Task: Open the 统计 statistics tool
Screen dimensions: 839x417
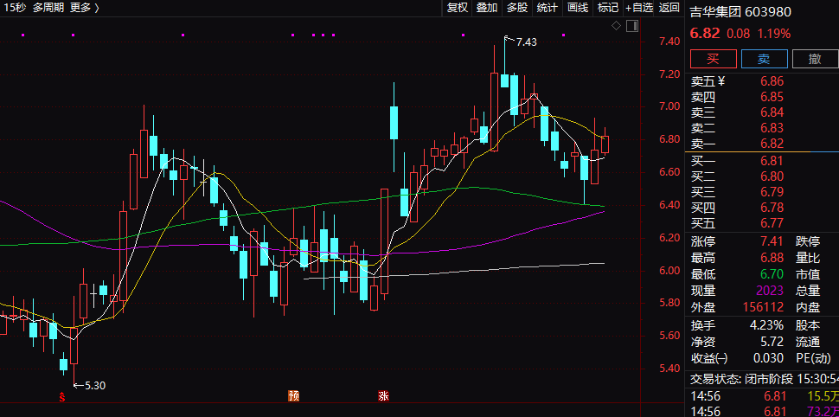Action: 547,8
